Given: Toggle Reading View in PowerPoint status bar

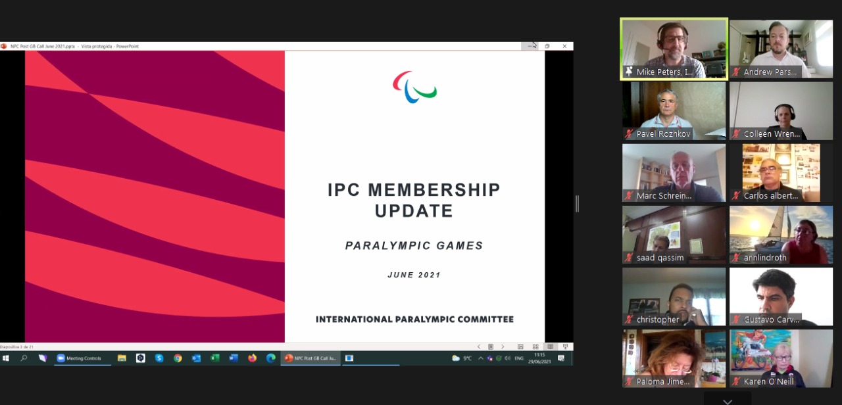Looking at the screenshot, I should pos(550,346).
